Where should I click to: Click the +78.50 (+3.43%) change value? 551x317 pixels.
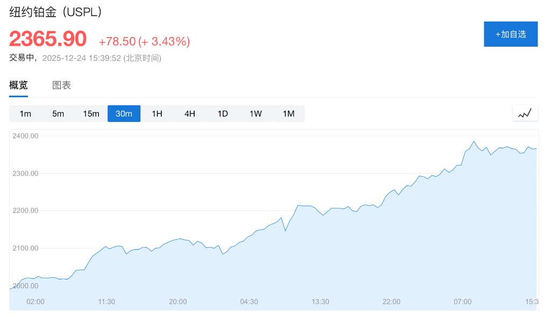[x=144, y=41]
